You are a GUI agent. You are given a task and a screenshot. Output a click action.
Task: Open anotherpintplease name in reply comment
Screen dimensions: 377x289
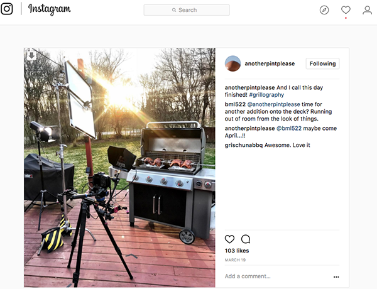[249, 128]
